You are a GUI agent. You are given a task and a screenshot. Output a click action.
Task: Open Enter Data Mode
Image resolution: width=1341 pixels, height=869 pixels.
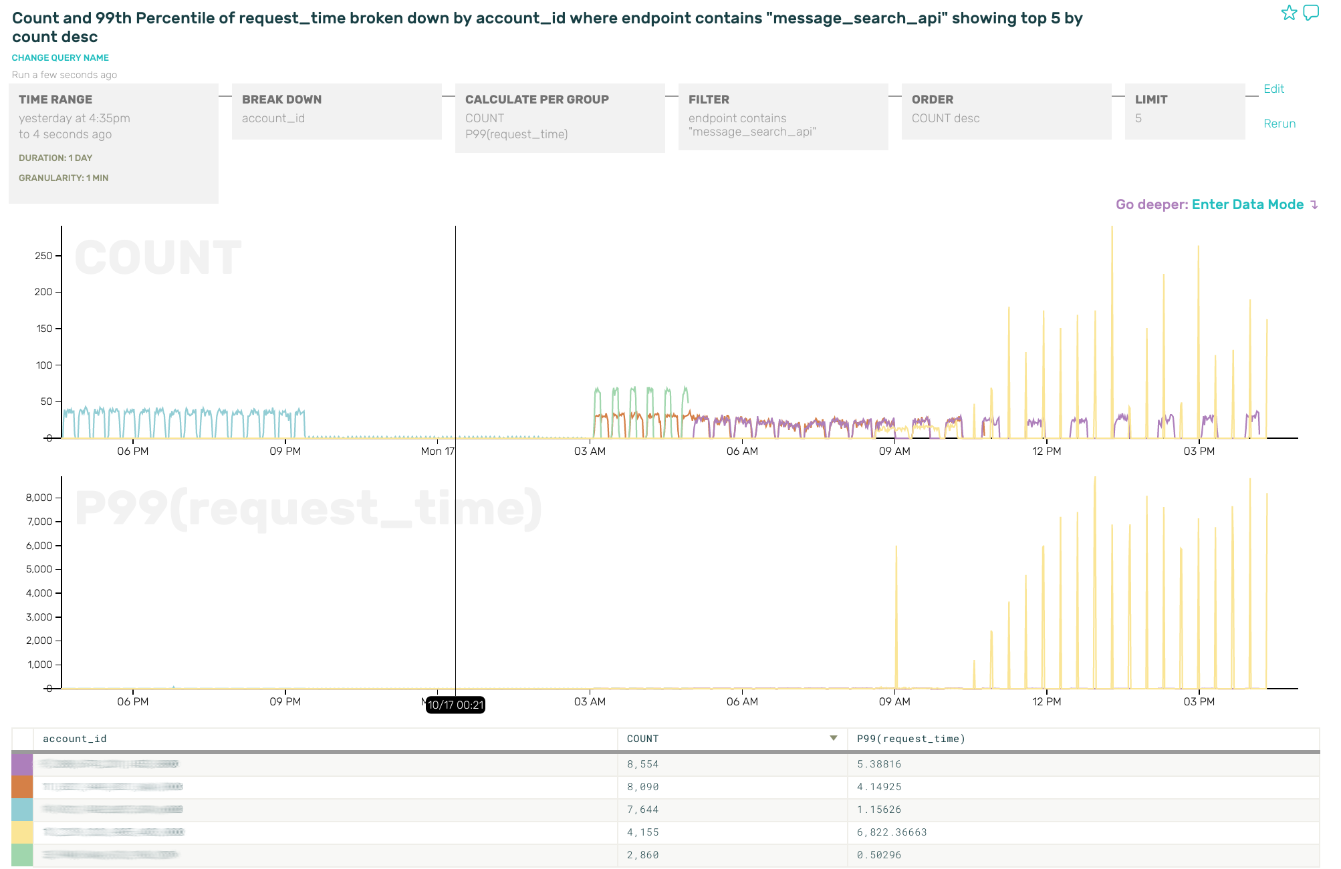click(1247, 204)
